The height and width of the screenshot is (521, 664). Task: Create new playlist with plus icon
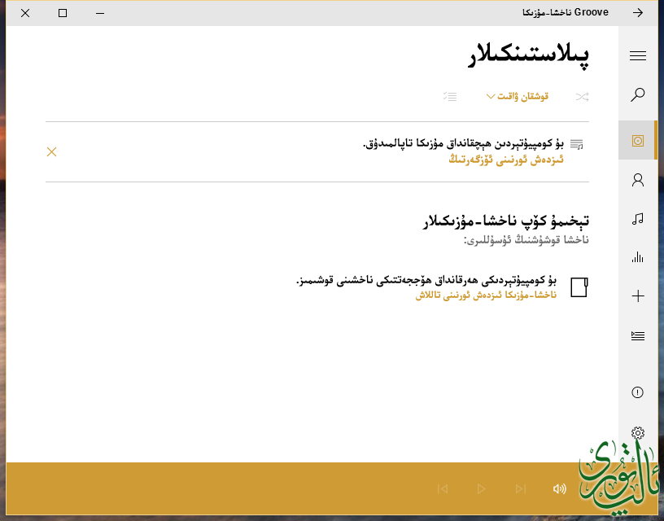(x=637, y=296)
